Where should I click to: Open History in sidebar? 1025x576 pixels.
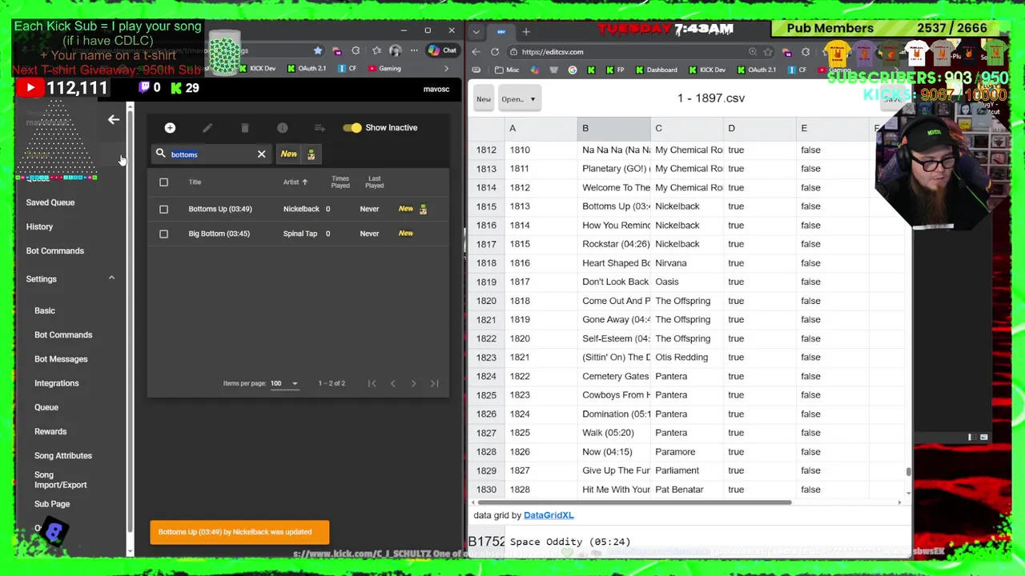click(39, 226)
